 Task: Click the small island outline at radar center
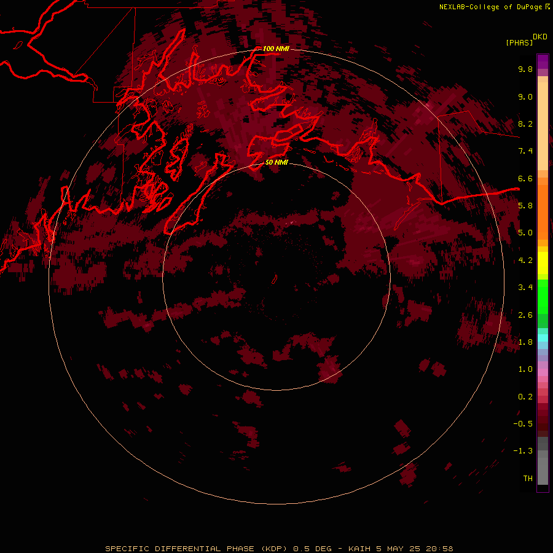(275, 280)
